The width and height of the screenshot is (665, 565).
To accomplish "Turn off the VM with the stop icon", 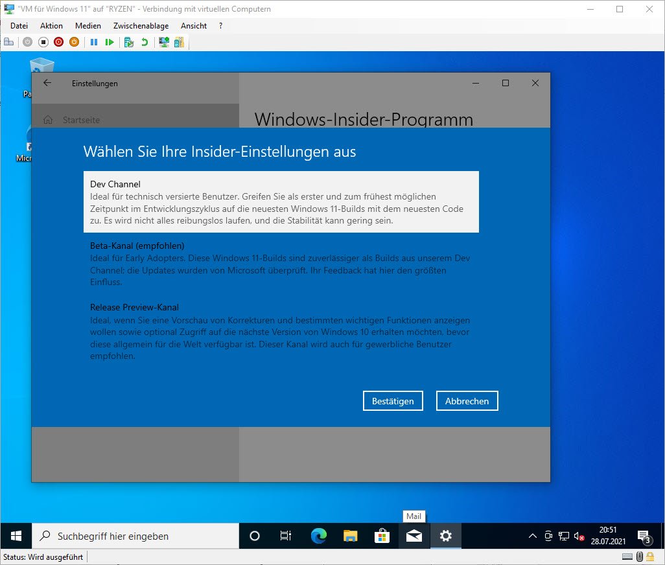I will [x=43, y=42].
